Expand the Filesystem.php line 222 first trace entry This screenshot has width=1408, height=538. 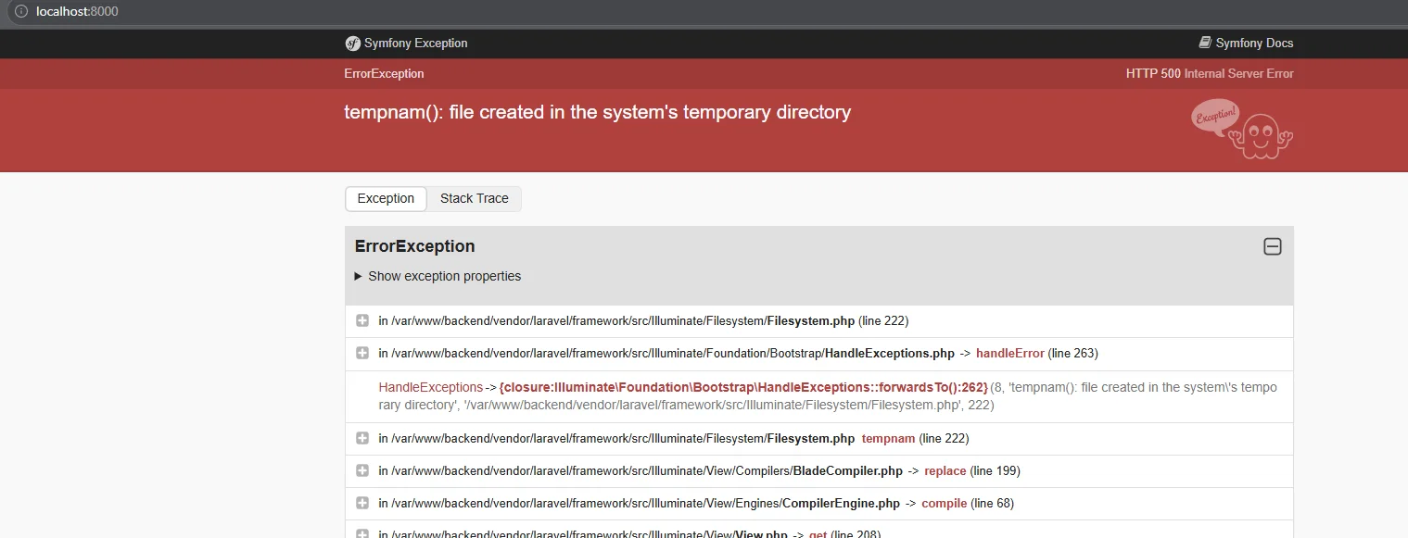point(362,320)
